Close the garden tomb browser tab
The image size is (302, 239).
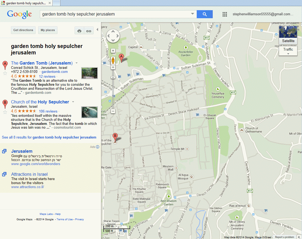50,3
